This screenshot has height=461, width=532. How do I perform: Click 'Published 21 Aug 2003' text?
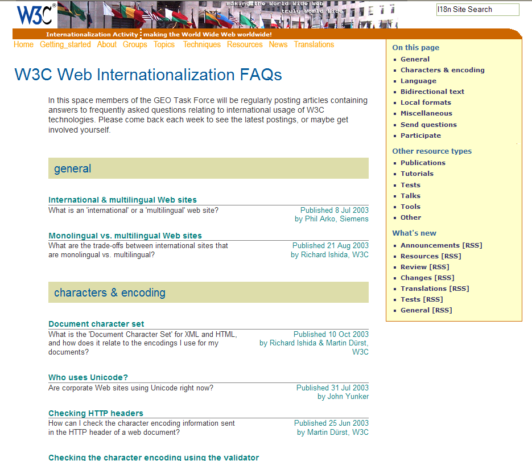pyautogui.click(x=331, y=245)
